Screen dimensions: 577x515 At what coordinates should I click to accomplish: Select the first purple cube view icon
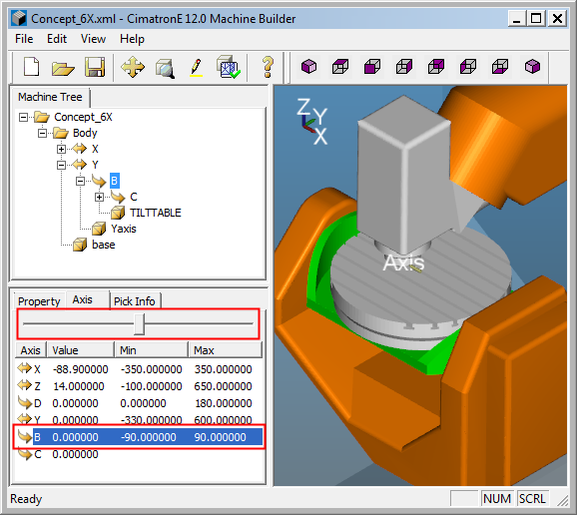(x=308, y=67)
